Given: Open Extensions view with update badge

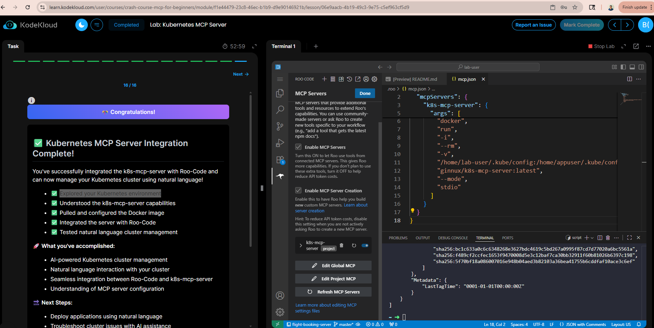Looking at the screenshot, I should pyautogui.click(x=280, y=160).
